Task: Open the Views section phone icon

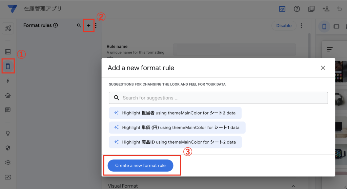Action: [8, 66]
